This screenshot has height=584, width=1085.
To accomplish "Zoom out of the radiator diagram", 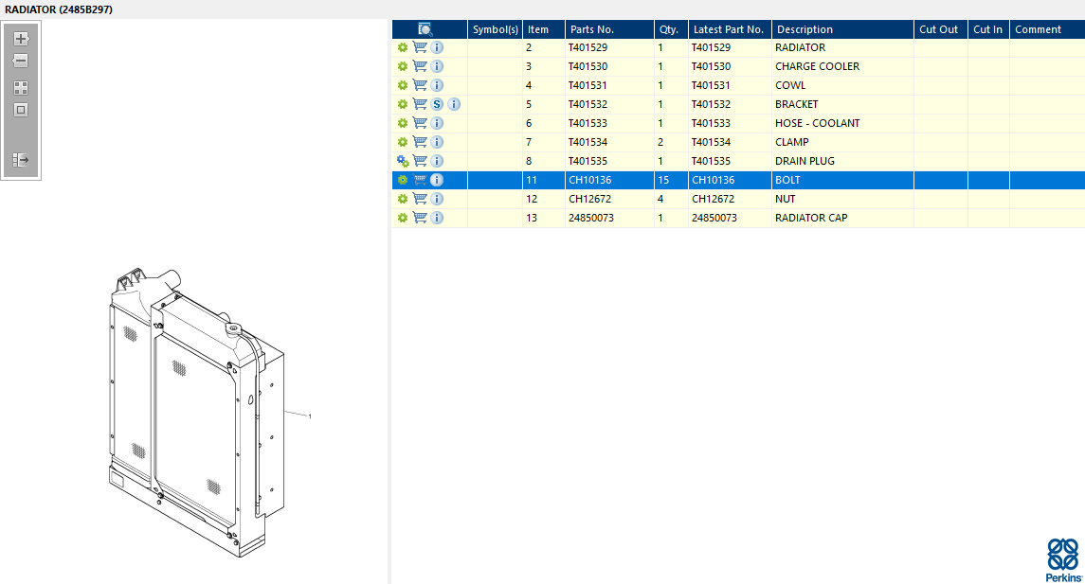I will [x=21, y=61].
